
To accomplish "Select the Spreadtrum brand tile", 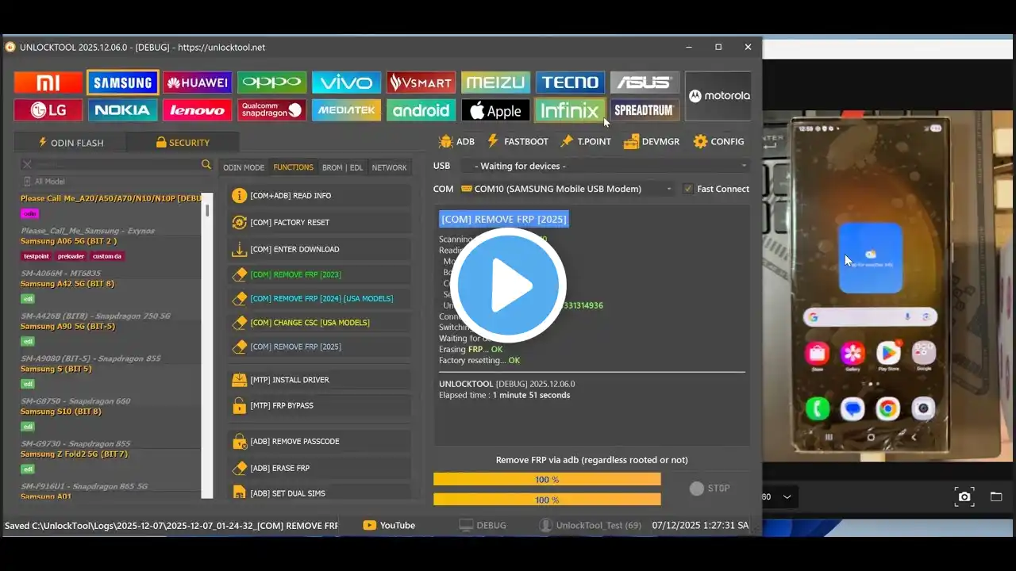I will pyautogui.click(x=645, y=110).
